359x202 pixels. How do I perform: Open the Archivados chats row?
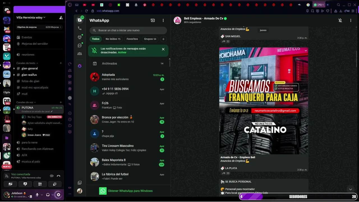pos(128,64)
